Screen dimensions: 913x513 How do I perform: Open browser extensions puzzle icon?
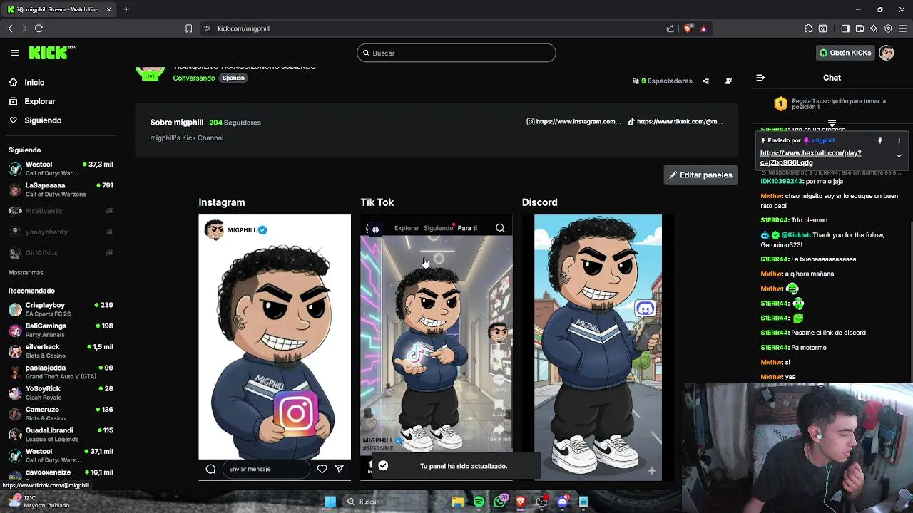pos(808,28)
